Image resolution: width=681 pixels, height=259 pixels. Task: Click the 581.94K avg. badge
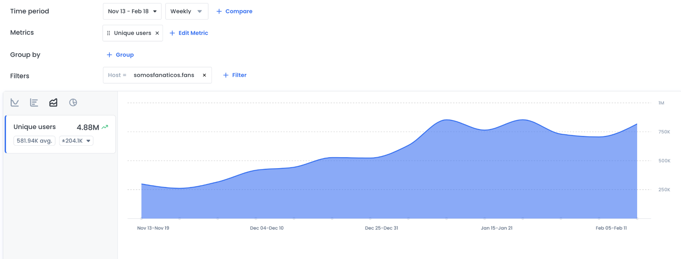pyautogui.click(x=34, y=141)
